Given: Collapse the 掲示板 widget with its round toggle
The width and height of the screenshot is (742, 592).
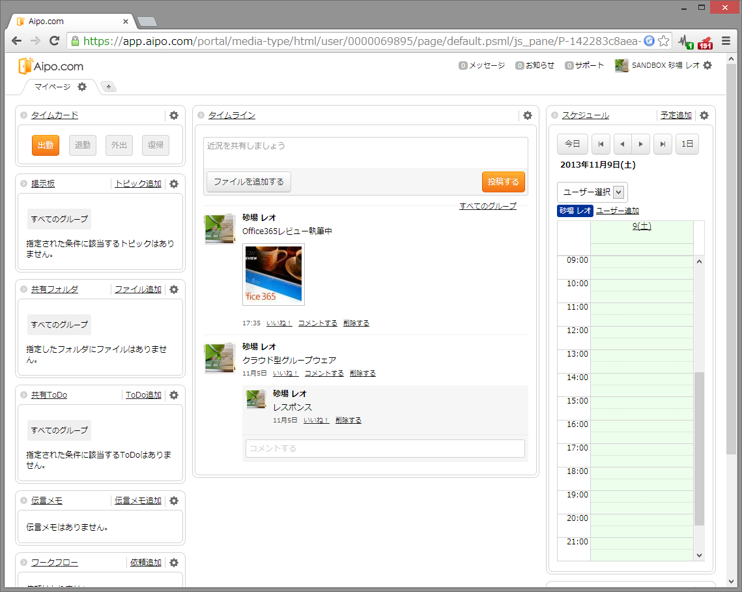Looking at the screenshot, I should pos(23,183).
